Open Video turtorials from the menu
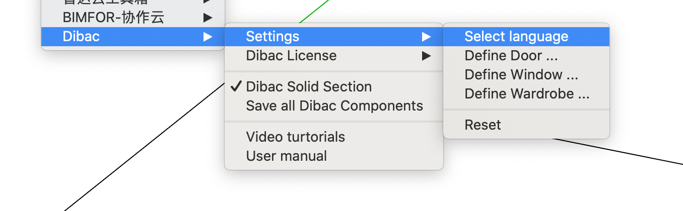The image size is (683, 211). pos(296,137)
